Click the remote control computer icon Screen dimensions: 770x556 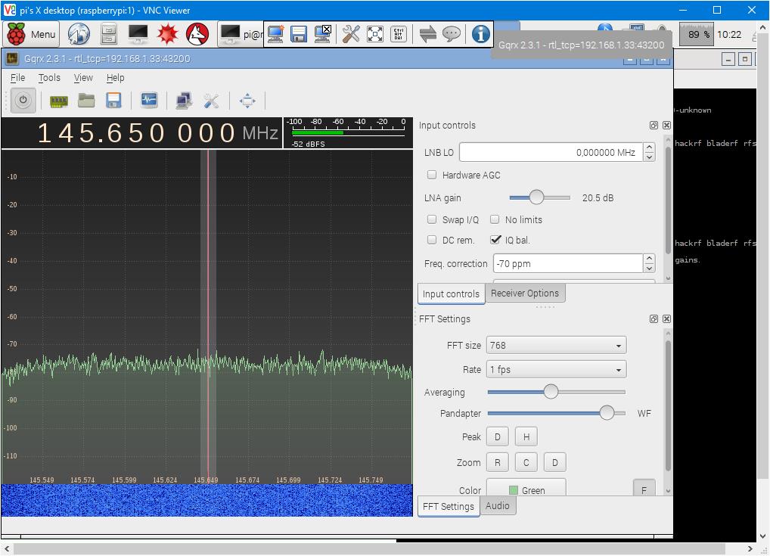coord(184,101)
